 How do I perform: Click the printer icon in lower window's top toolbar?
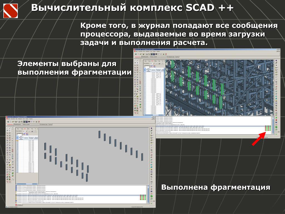pyautogui.click(x=19, y=121)
